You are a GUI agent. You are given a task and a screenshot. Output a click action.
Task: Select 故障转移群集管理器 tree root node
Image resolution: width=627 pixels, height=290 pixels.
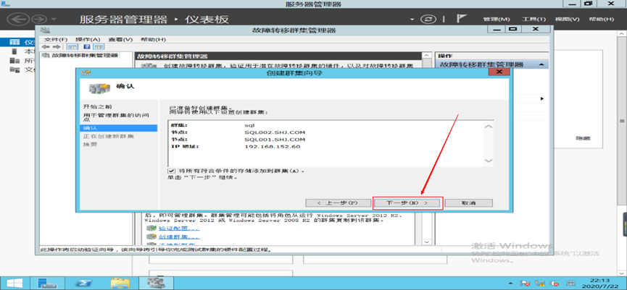point(85,55)
